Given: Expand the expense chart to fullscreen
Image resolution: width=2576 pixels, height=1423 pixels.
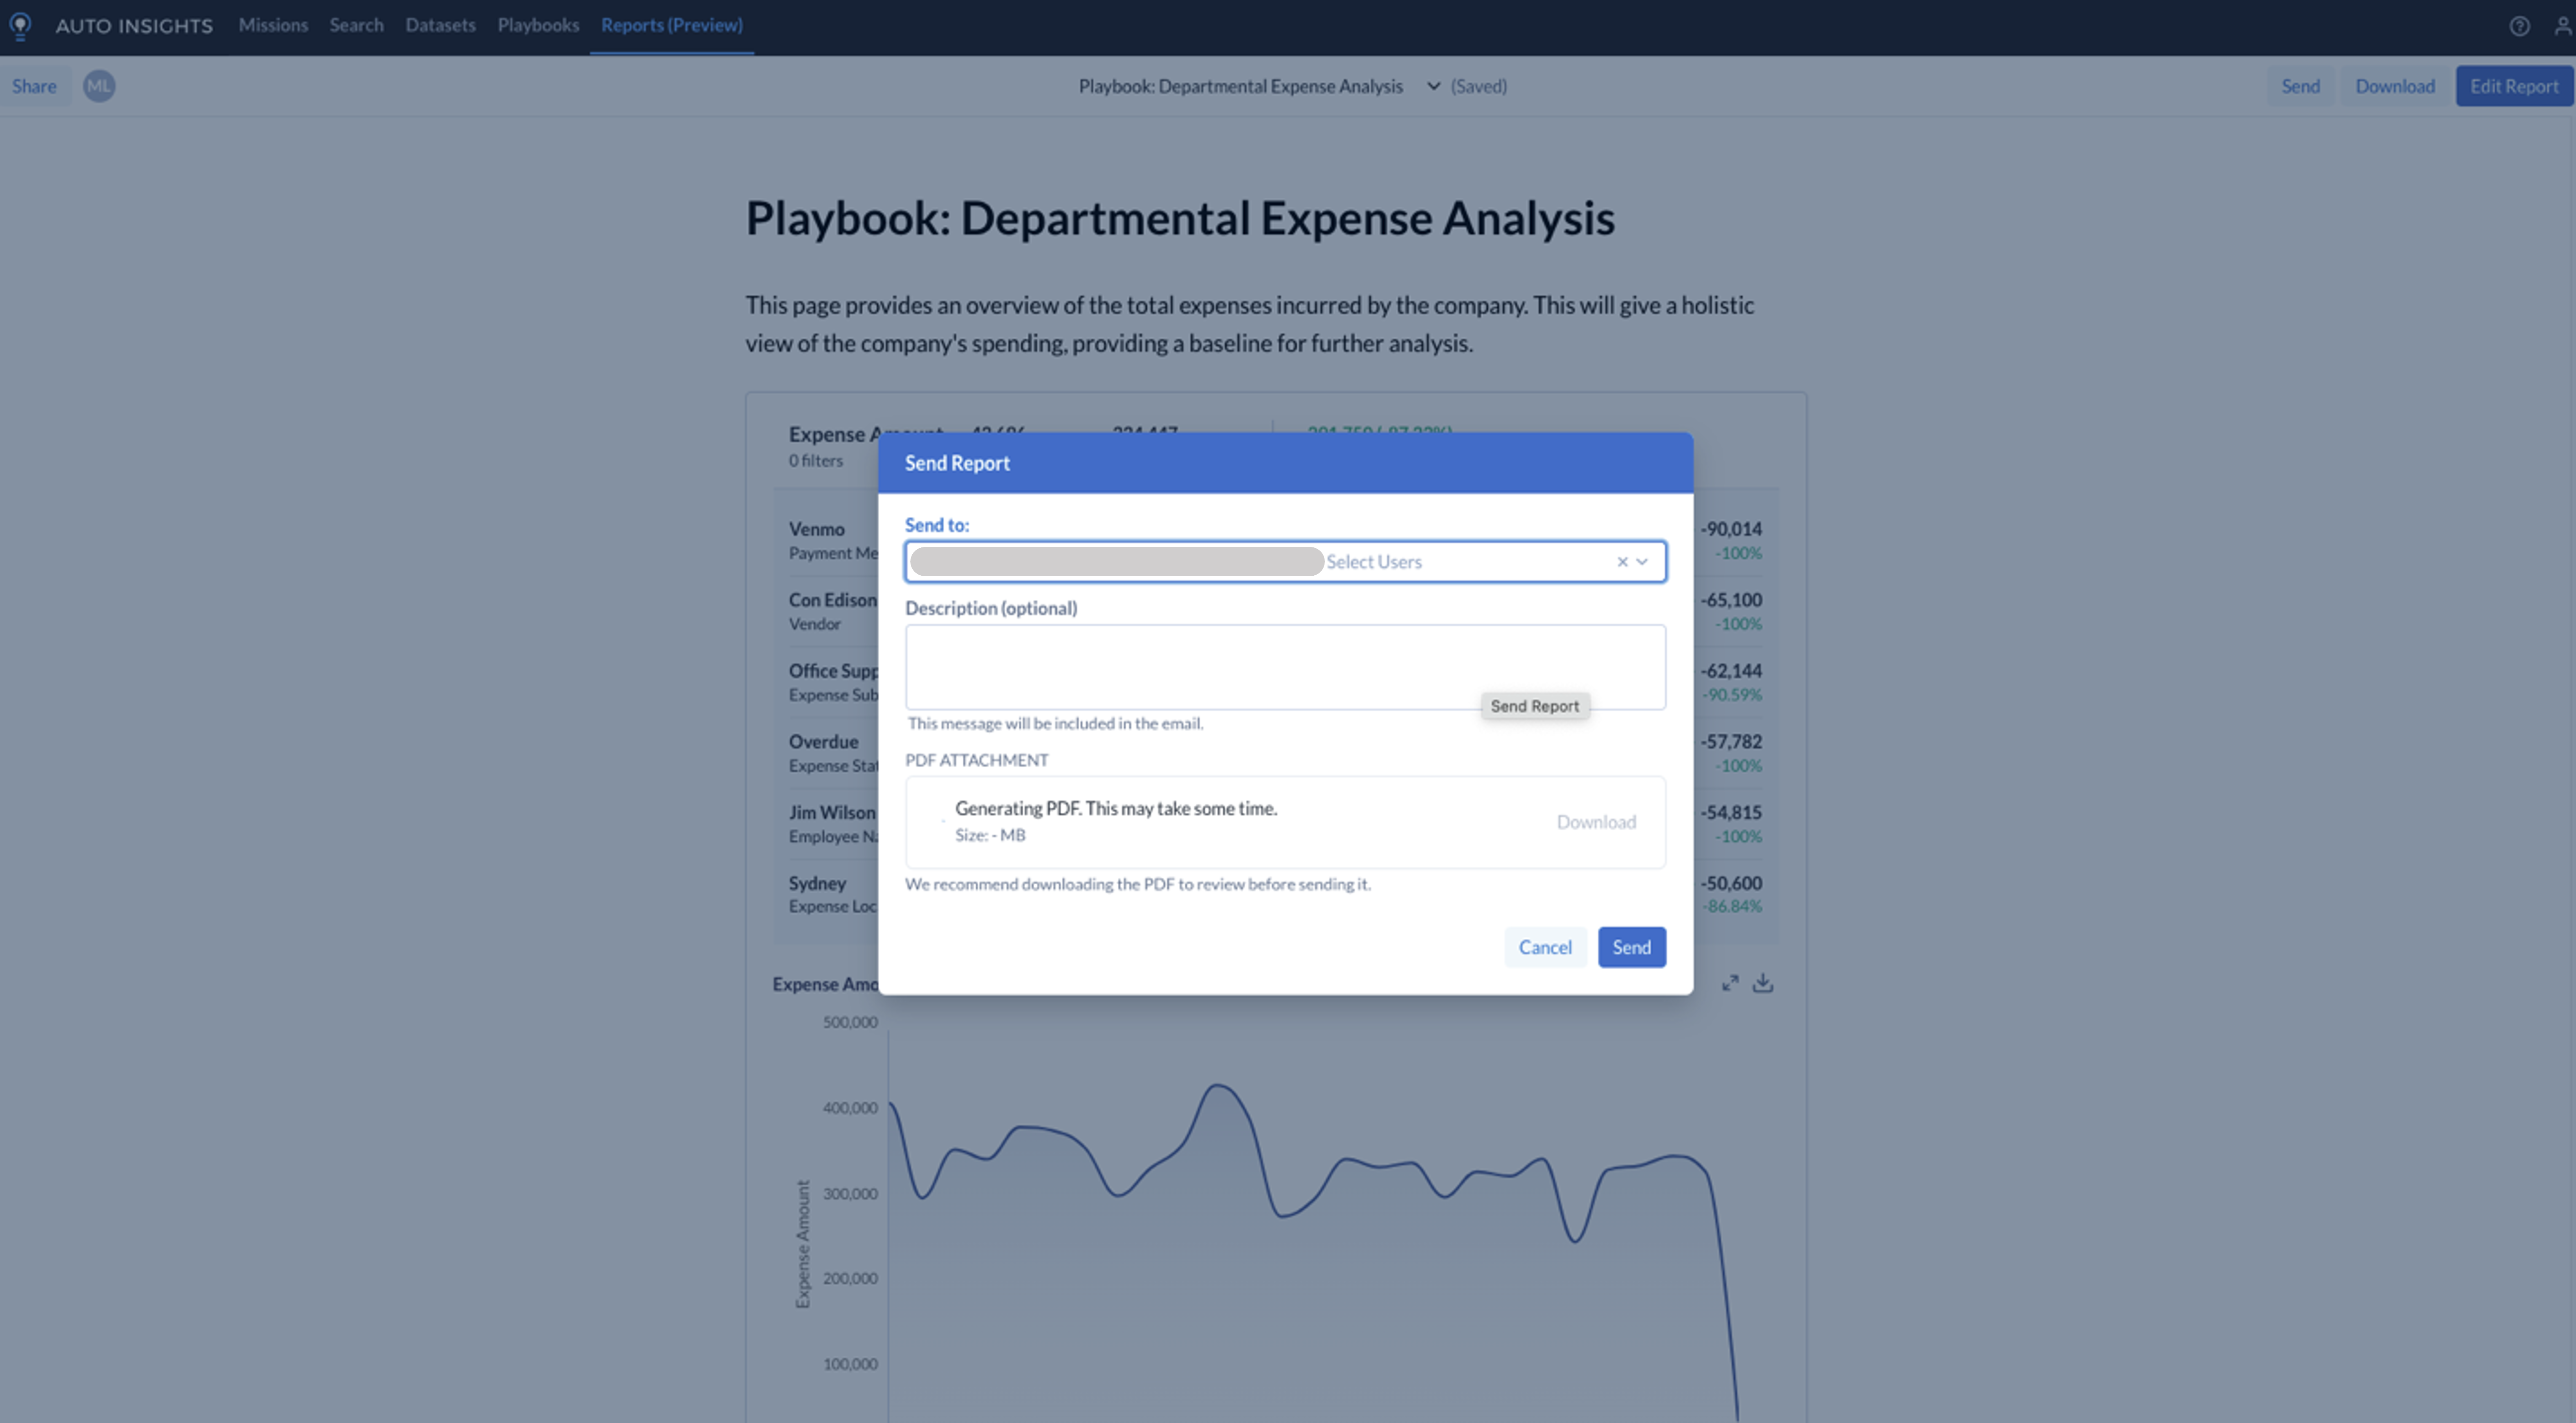Looking at the screenshot, I should click(1731, 983).
